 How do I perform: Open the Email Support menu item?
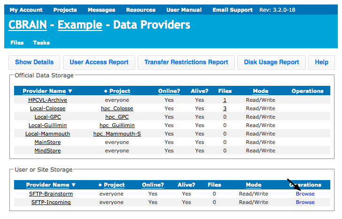point(233,10)
